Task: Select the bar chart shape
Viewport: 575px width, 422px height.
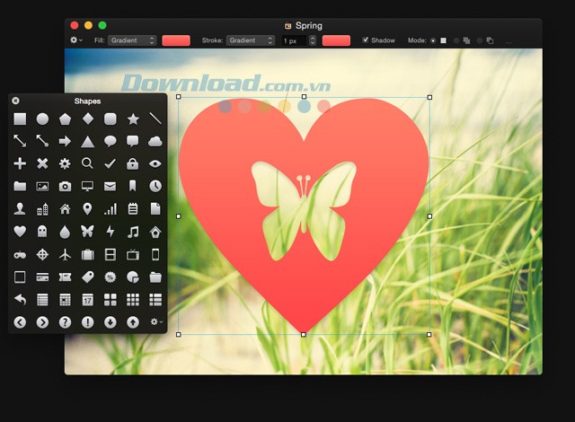Action: [x=111, y=209]
